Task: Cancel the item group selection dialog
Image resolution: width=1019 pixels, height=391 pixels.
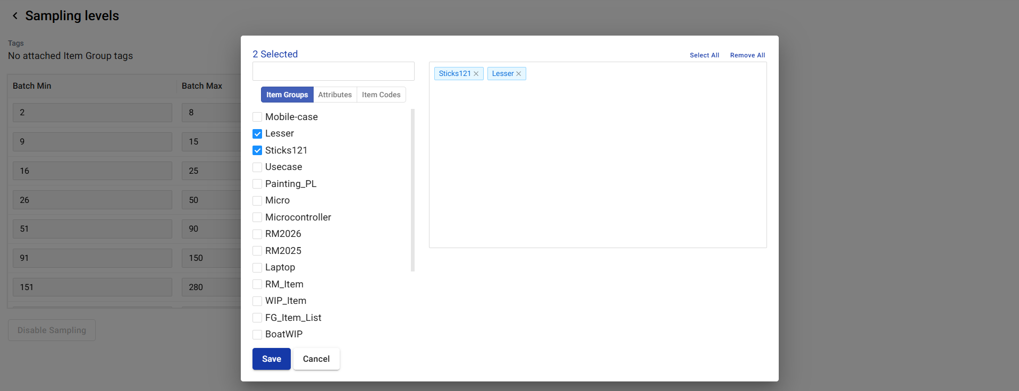Action: pos(316,359)
